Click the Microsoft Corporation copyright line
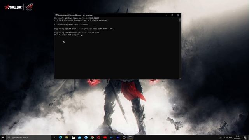The image size is (249, 140). (81, 20)
